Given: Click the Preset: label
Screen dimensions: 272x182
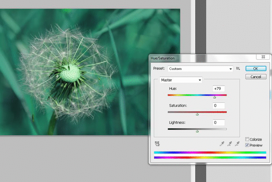Looking at the screenshot, I should (x=159, y=68).
